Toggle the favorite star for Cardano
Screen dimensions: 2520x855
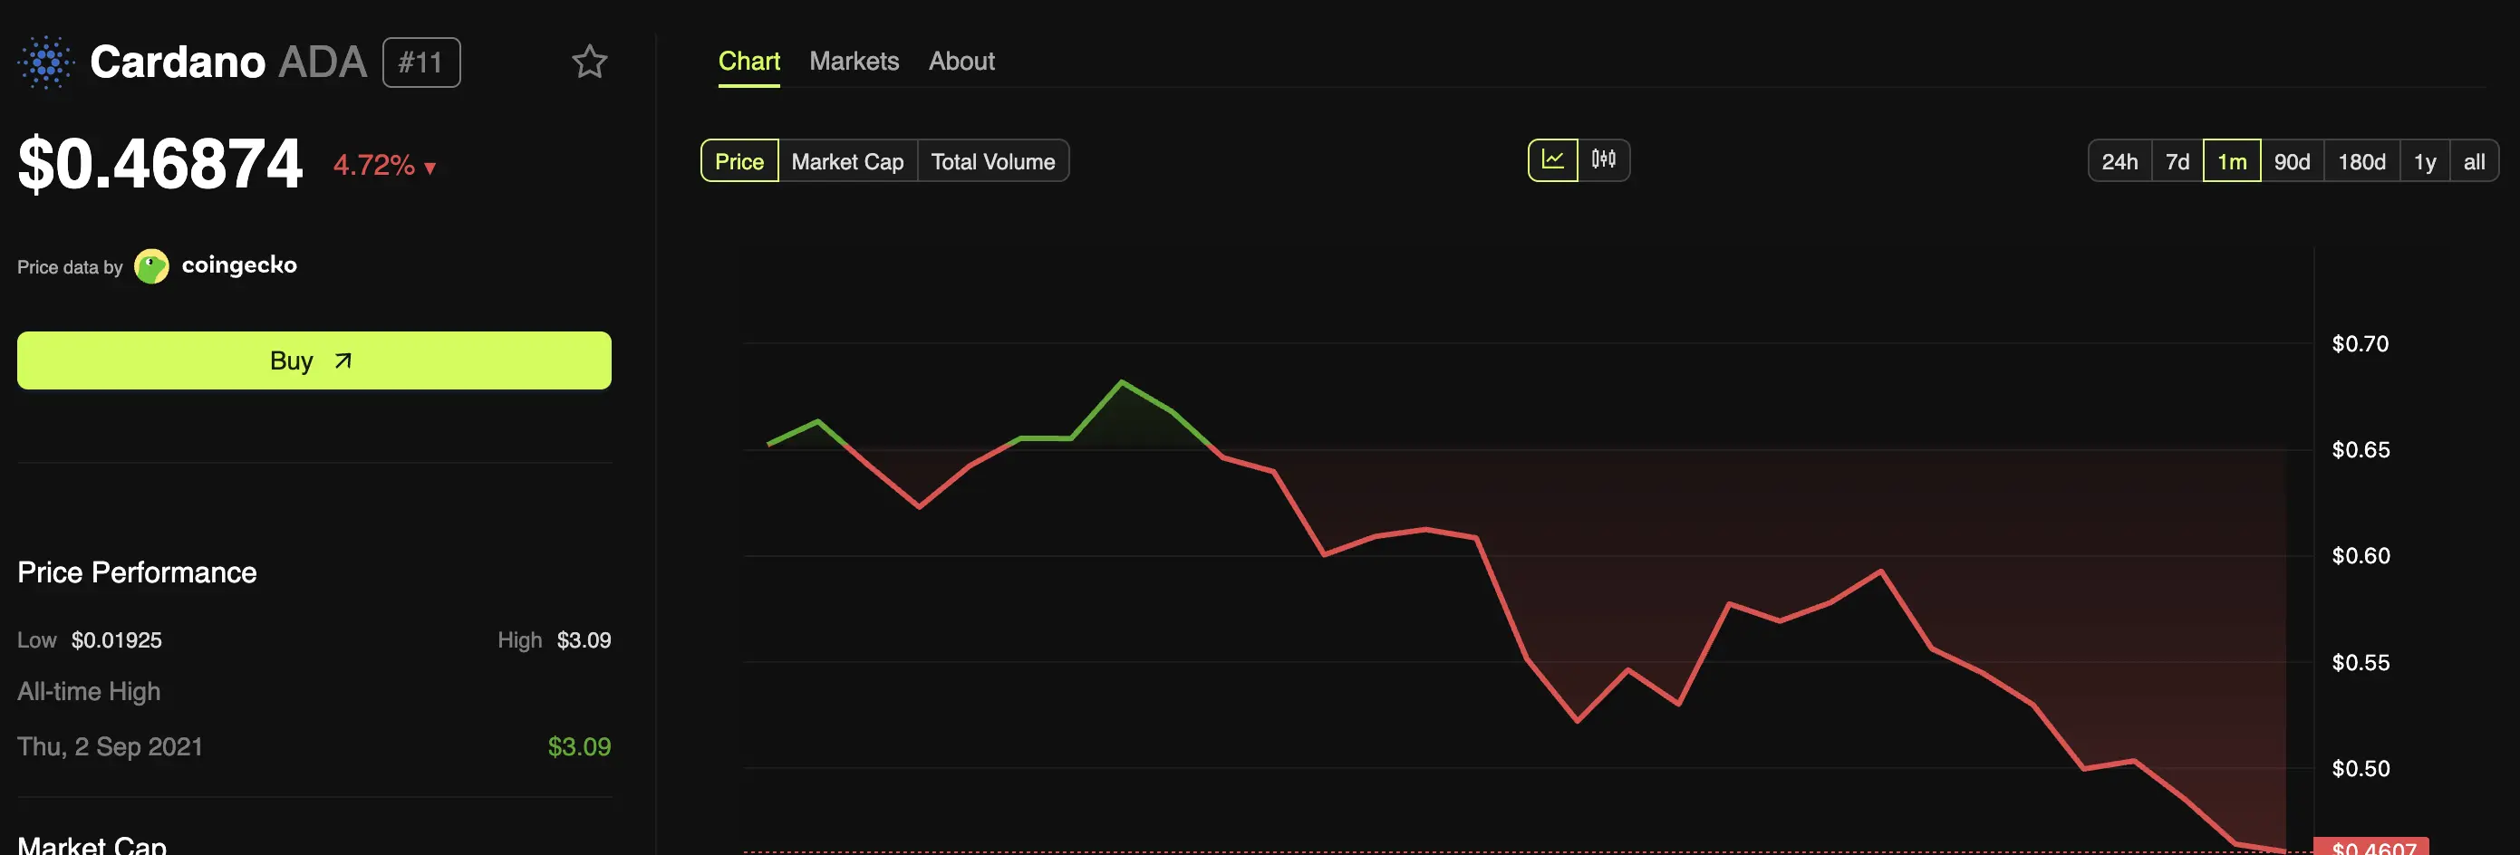point(590,61)
